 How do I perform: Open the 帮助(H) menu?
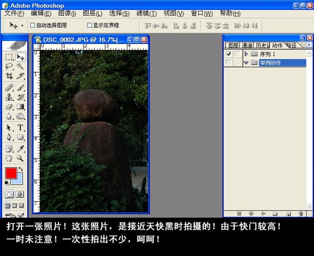pos(230,13)
